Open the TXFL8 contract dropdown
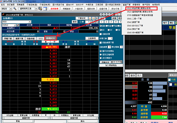Image resolution: width=177 pixels, height=123 pixels. click(x=15, y=25)
